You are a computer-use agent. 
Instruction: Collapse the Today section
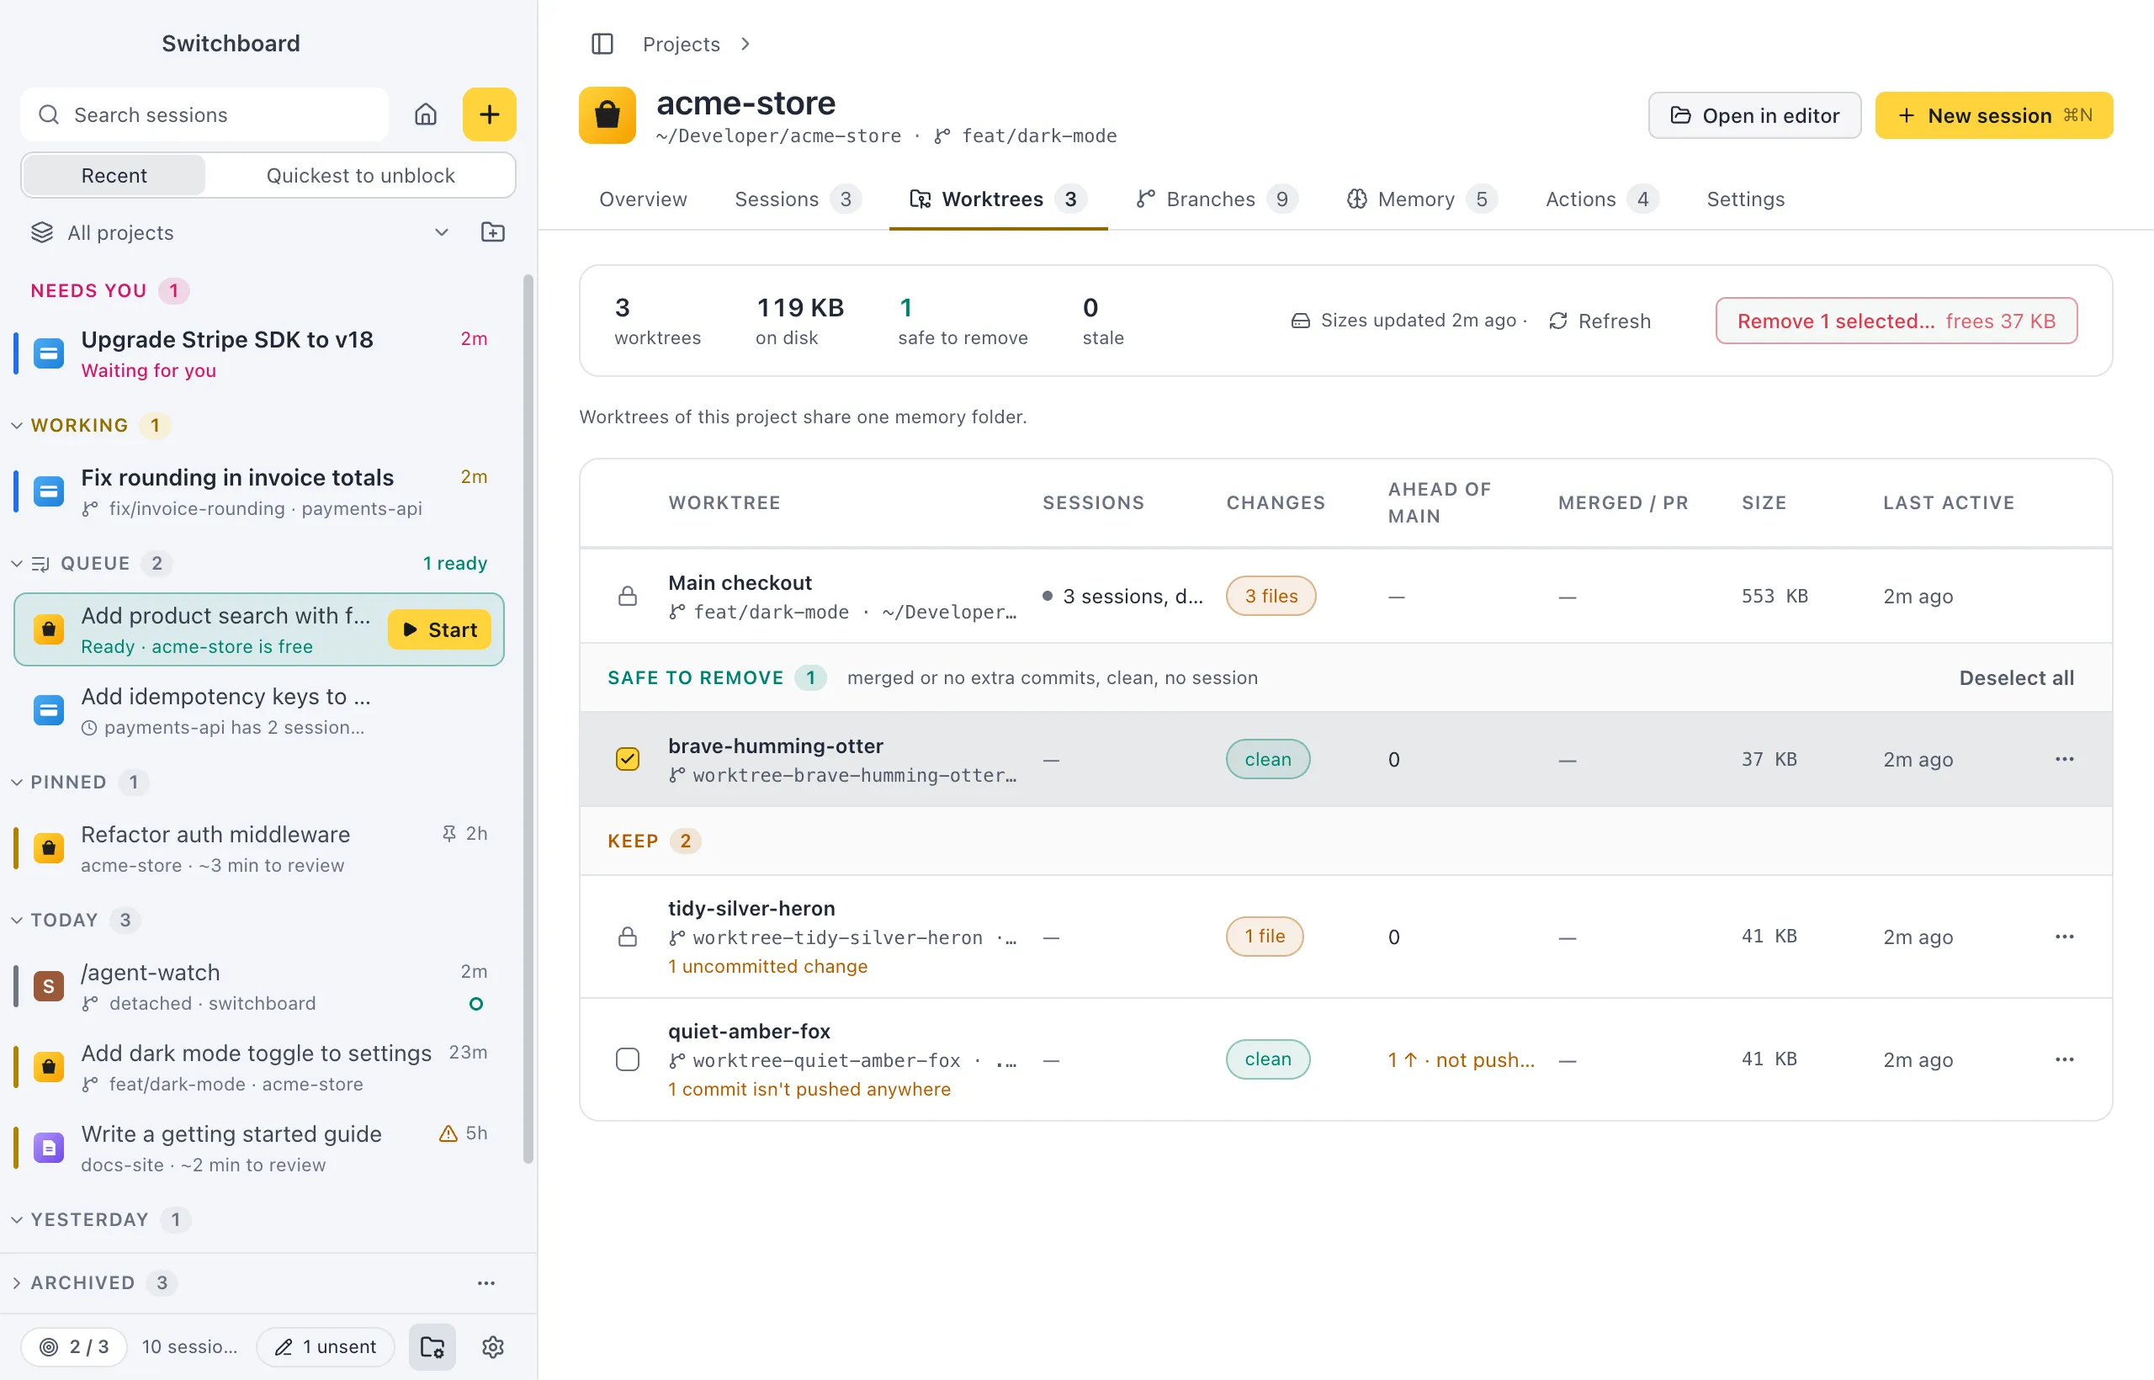tap(16, 920)
